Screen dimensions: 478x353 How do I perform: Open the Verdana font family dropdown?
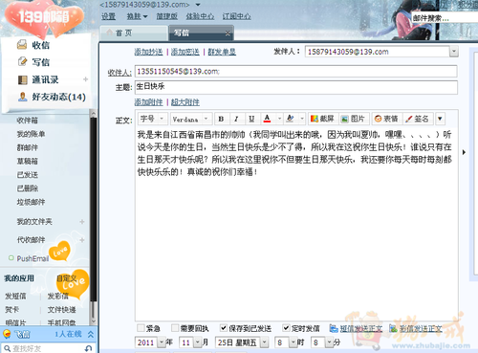(191, 119)
